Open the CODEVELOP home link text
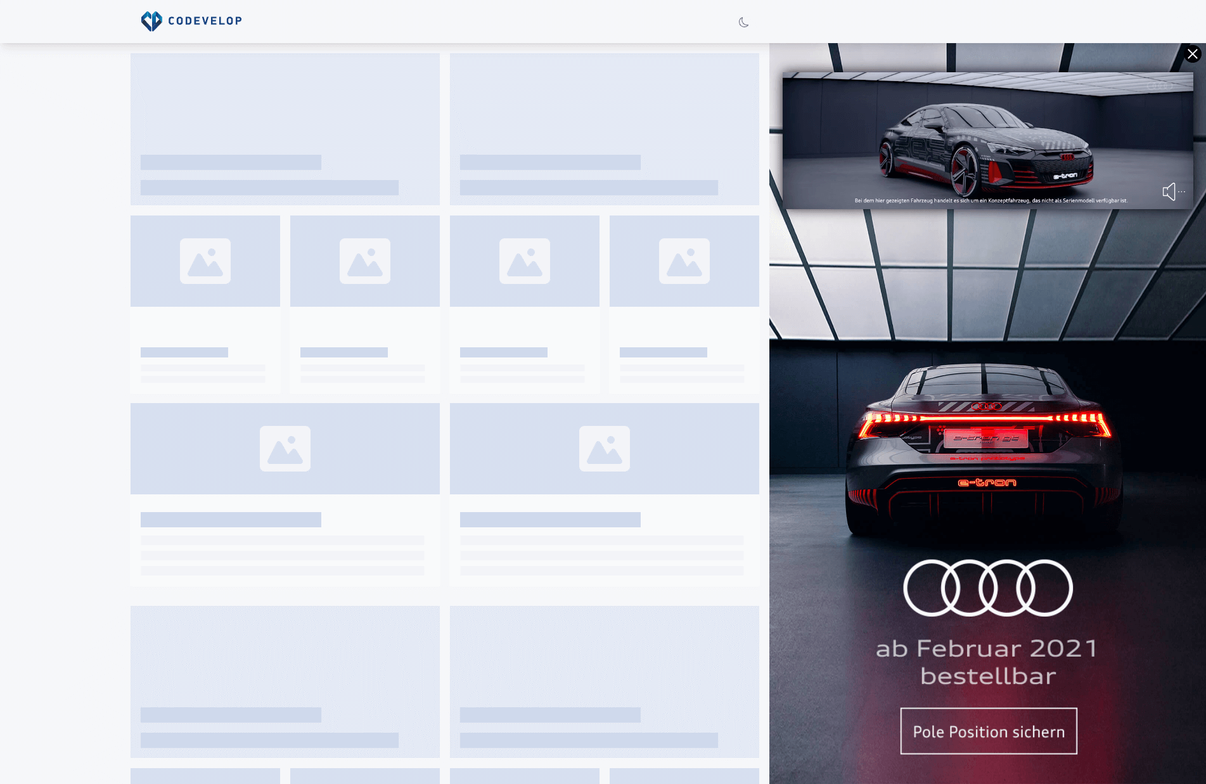The height and width of the screenshot is (784, 1206). point(205,21)
